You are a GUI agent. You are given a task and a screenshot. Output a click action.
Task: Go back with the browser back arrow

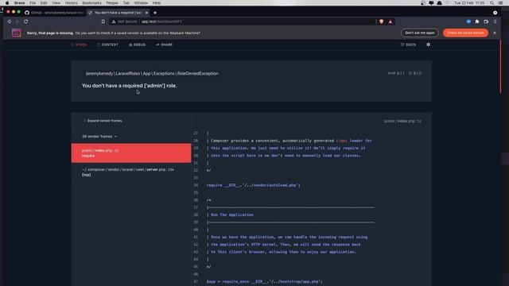(x=9, y=21)
